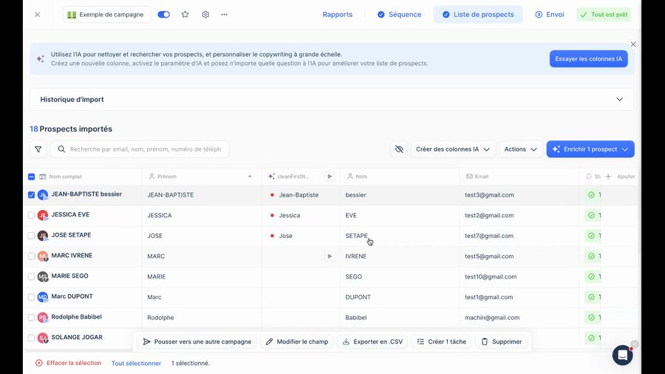Close the campaign editor with the X icon
The width and height of the screenshot is (665, 374).
(x=38, y=15)
